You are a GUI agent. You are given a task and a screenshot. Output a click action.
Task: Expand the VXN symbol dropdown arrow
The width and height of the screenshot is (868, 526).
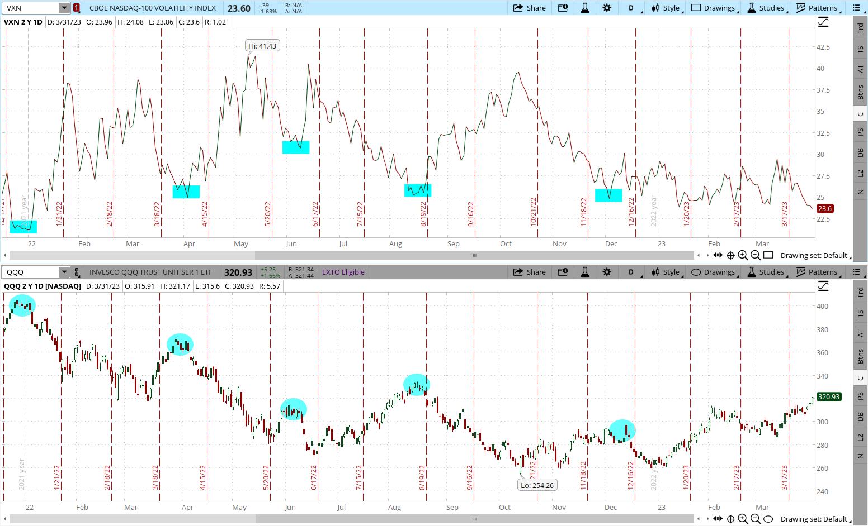tap(64, 8)
